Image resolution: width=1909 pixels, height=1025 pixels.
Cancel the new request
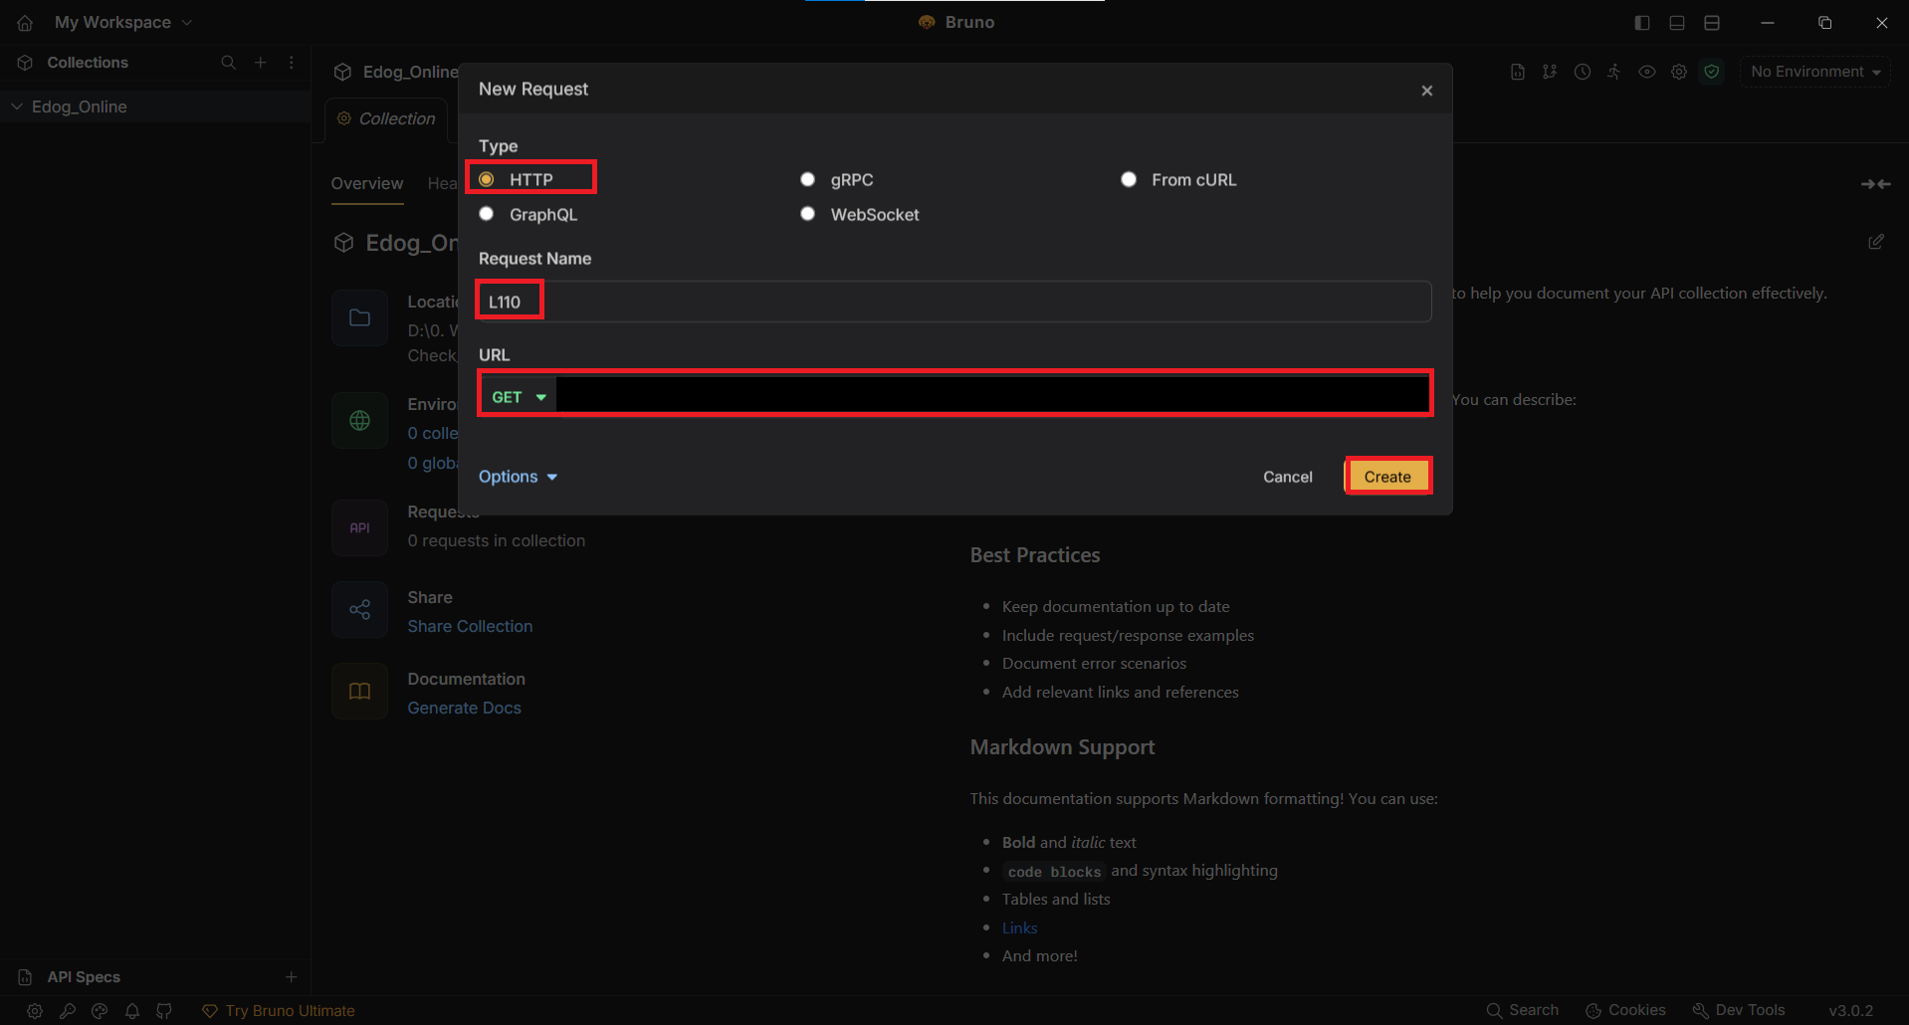pyautogui.click(x=1287, y=477)
